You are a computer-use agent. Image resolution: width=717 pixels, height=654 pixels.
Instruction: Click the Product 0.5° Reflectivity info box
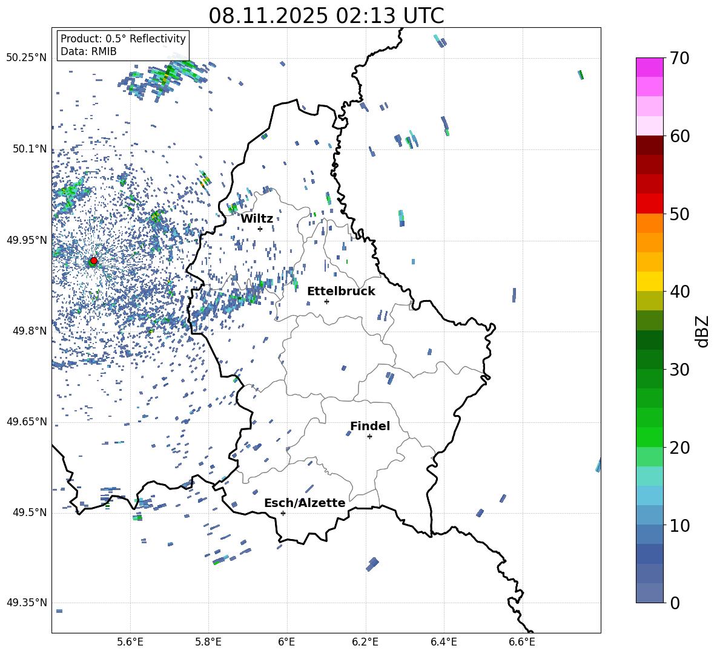123,45
